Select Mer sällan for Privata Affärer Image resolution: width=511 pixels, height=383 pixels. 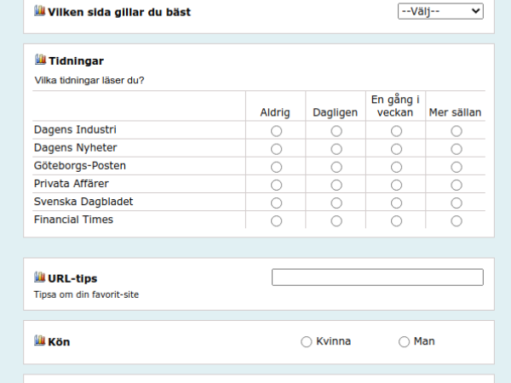(456, 185)
